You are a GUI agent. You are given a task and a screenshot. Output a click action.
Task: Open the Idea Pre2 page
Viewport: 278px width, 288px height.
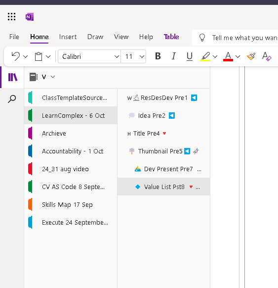click(163, 115)
